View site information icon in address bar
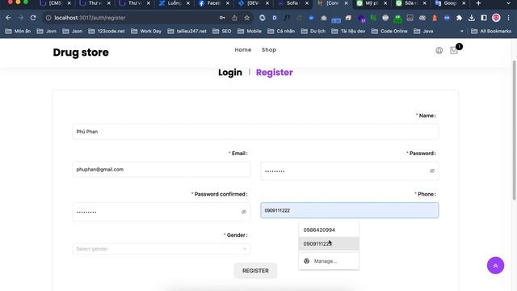517x291 pixels. [48, 18]
